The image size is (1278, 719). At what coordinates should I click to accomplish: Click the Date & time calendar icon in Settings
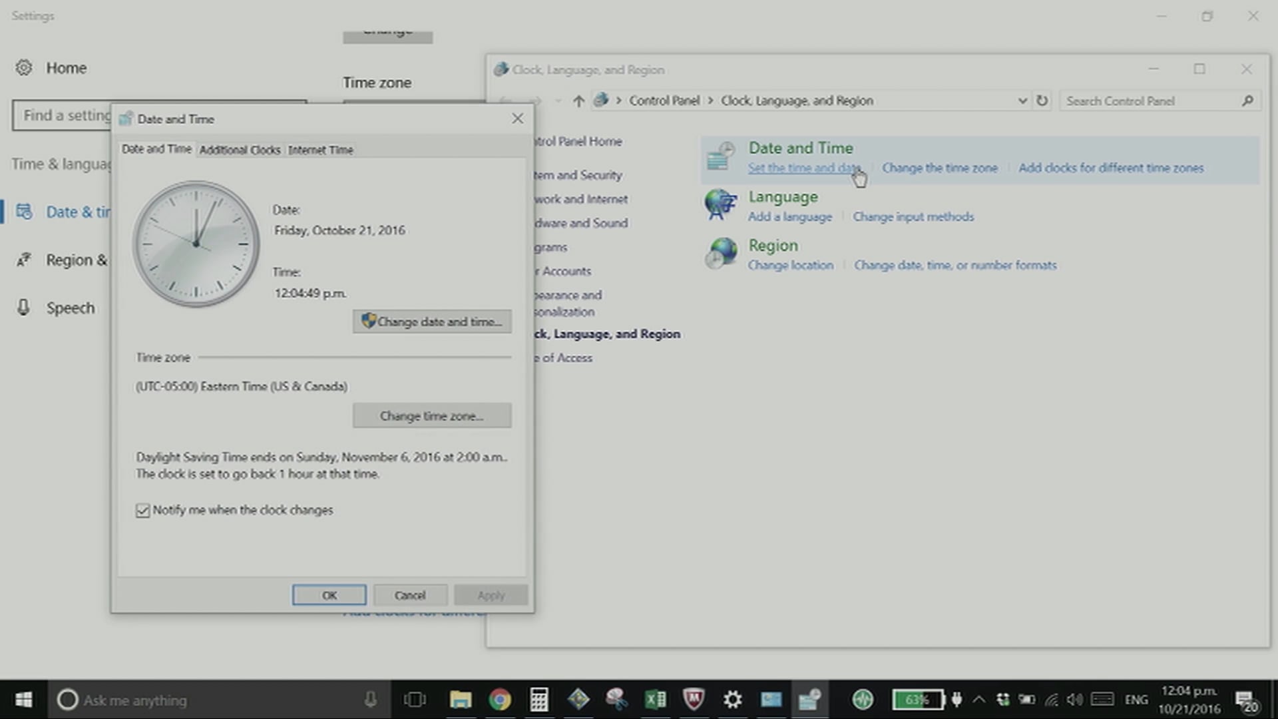coord(23,212)
